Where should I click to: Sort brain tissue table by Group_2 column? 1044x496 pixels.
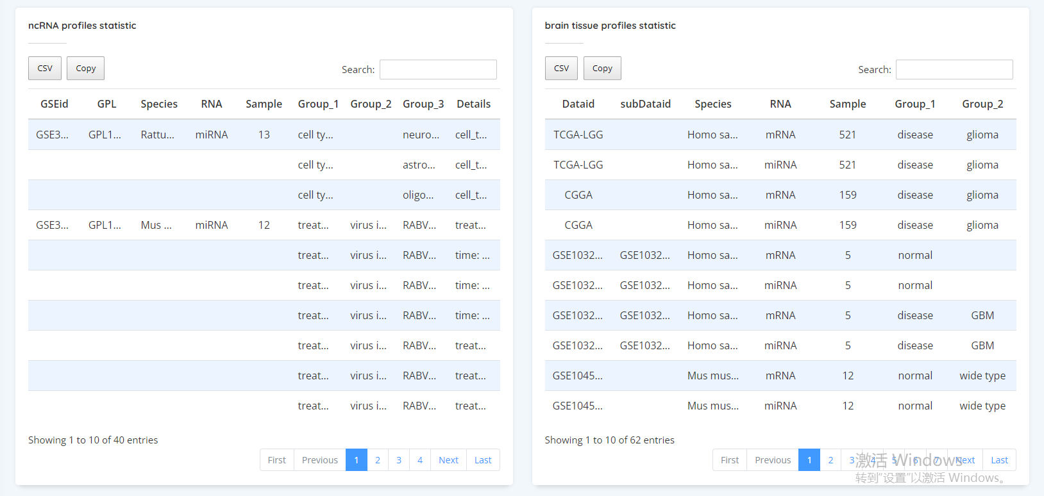982,104
